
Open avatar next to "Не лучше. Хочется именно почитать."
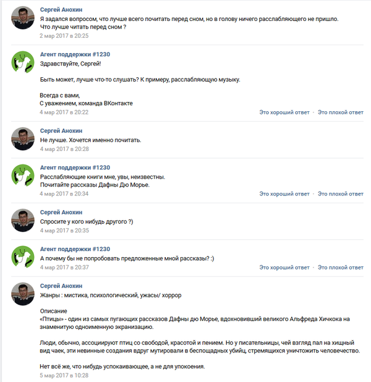[23, 139]
